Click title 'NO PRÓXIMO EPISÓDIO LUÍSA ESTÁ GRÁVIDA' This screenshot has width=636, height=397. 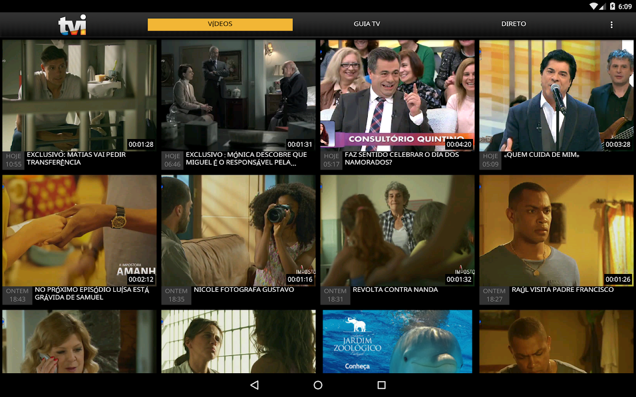click(92, 294)
